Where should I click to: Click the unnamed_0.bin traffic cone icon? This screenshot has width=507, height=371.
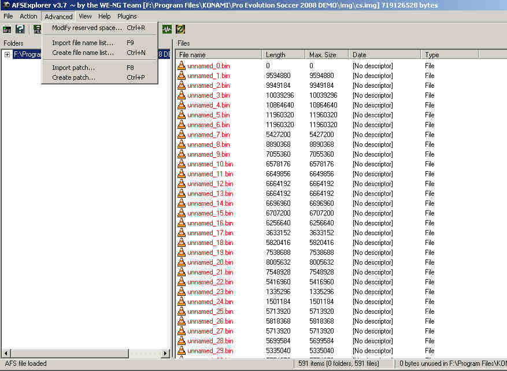[182, 65]
